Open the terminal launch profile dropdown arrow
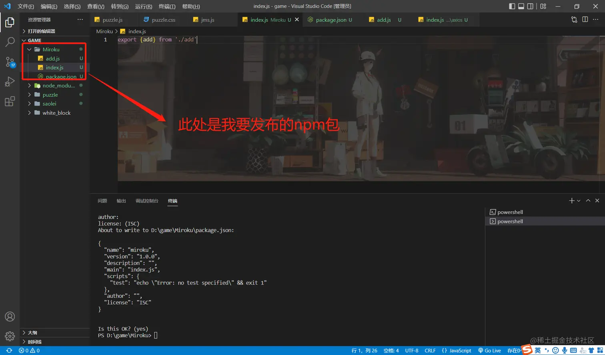Viewport: 605px width, 355px height. pos(579,201)
